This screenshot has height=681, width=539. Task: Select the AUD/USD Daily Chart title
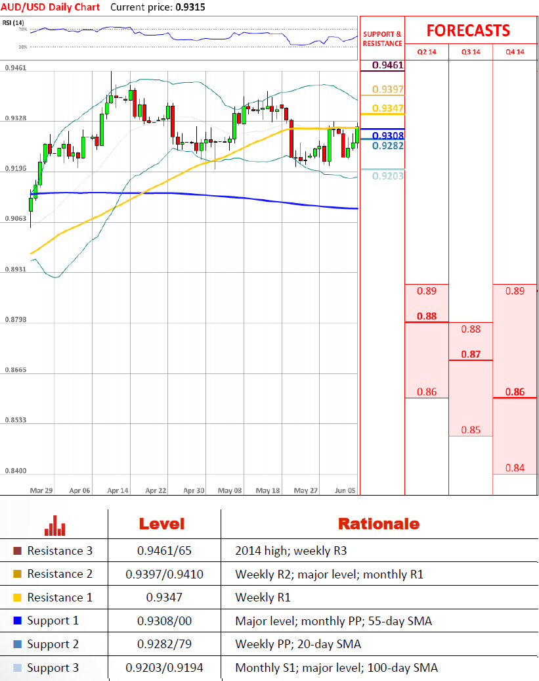tap(51, 7)
